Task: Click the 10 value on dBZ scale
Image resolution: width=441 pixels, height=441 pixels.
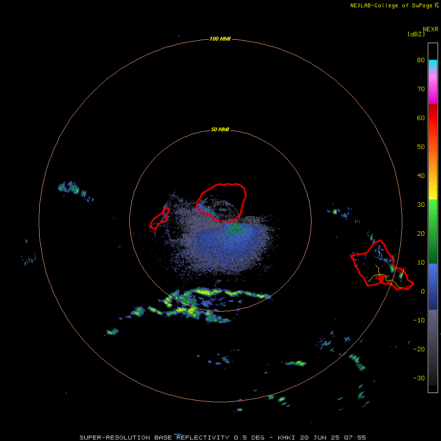Action: 421,263
